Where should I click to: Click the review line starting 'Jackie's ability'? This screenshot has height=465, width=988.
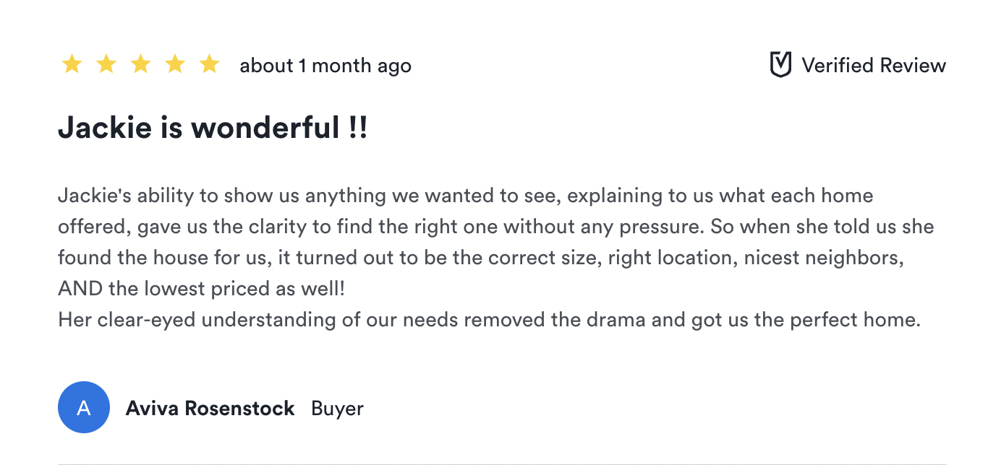click(x=465, y=196)
